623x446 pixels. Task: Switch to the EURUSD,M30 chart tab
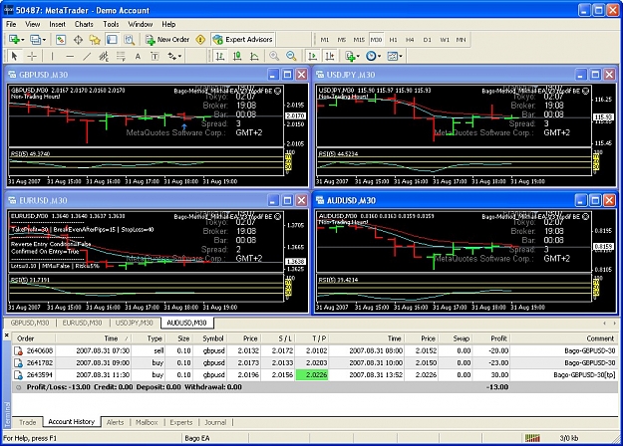coord(83,323)
